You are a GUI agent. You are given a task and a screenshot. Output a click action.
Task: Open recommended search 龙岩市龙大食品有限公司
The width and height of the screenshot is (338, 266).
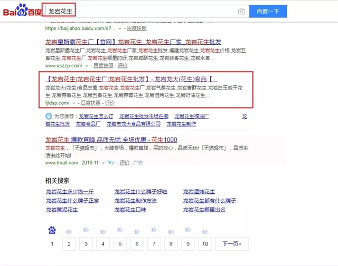(133, 124)
